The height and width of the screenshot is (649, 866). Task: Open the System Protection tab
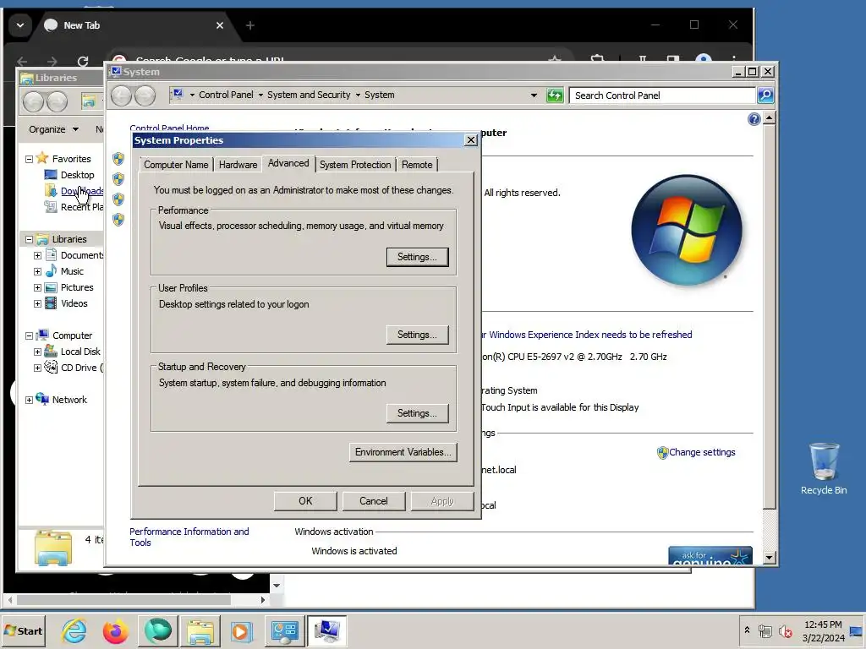355,165
